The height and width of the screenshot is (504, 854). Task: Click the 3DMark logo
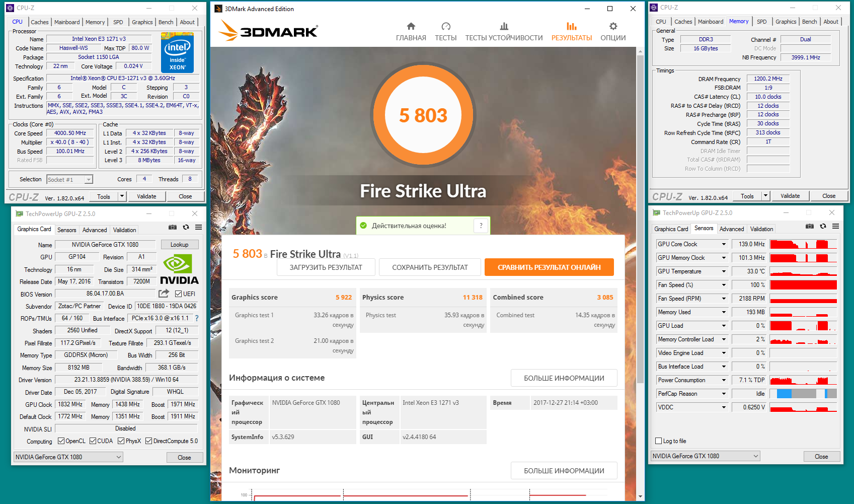[x=268, y=31]
